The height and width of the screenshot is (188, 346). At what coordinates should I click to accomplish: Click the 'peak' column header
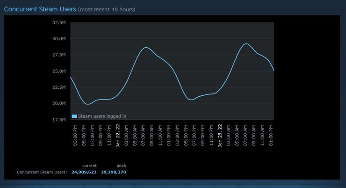122,166
